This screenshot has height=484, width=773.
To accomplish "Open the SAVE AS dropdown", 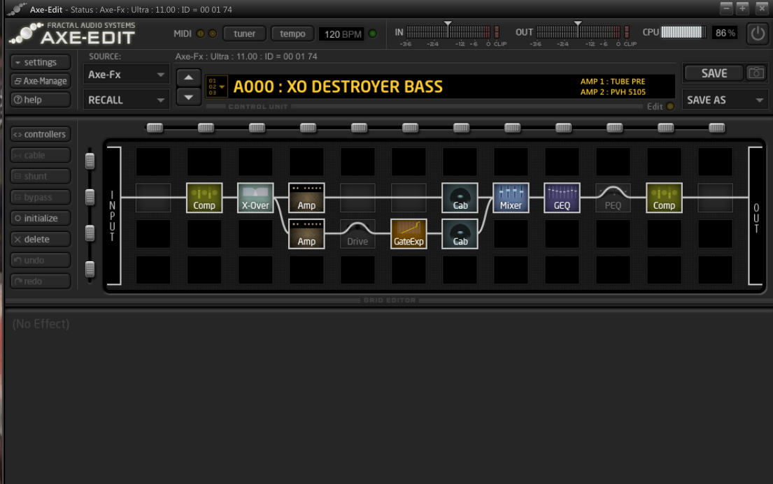I will (x=725, y=100).
